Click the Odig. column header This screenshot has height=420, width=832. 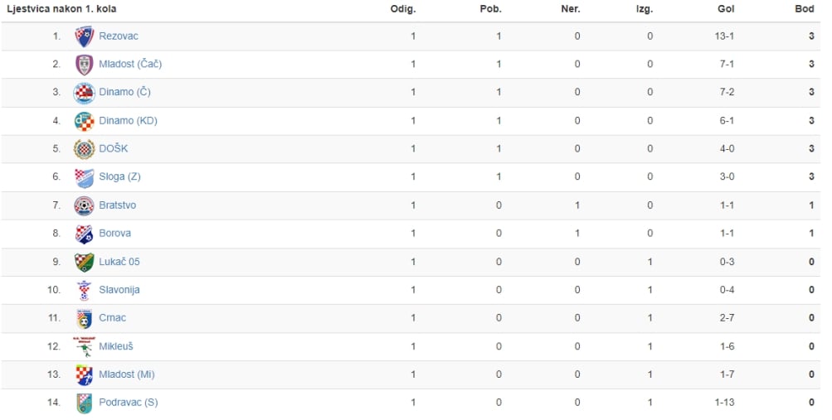(x=403, y=8)
